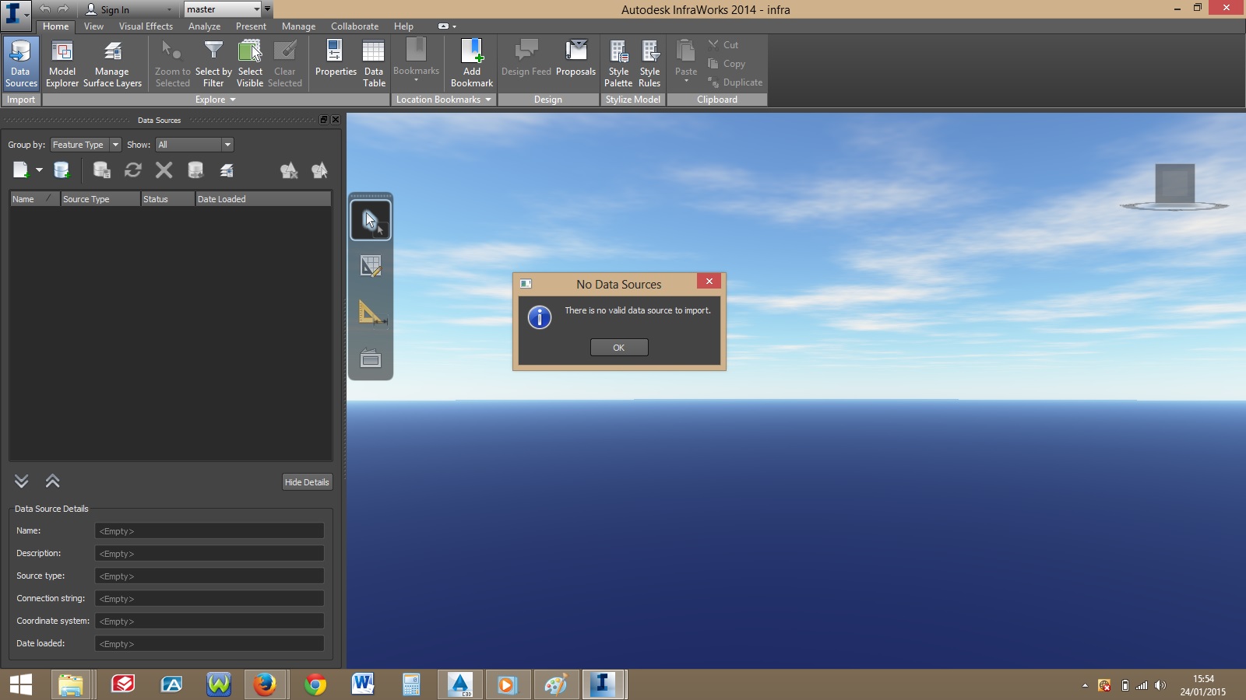Expand Explore panel dropdown

pyautogui.click(x=216, y=100)
